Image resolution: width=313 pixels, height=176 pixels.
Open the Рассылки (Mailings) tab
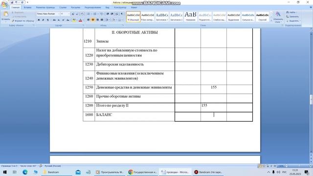coord(75,7)
